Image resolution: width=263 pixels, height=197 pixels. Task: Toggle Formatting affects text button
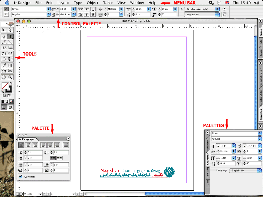click(x=9, y=95)
